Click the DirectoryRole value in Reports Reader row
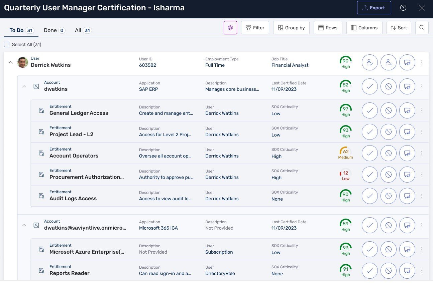This screenshot has width=433, height=283. (220, 273)
